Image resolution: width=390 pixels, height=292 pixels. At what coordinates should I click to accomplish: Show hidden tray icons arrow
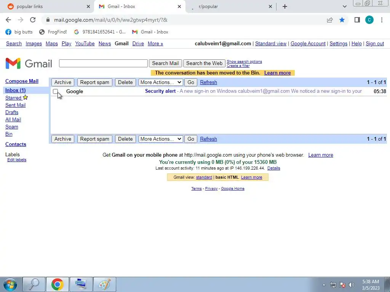coord(324,285)
